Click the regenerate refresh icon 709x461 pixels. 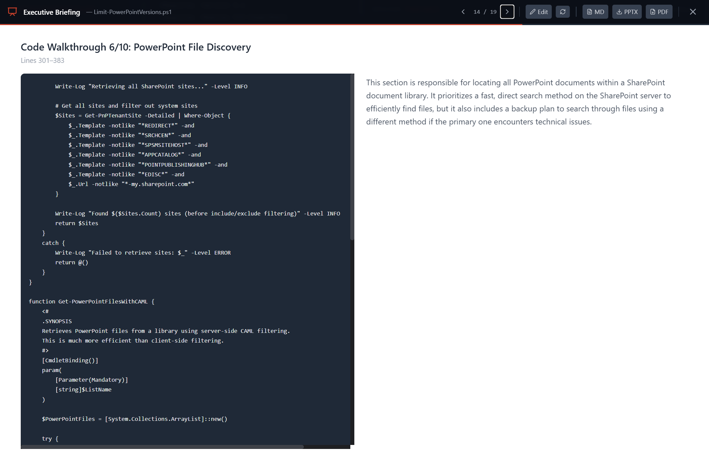coord(562,12)
